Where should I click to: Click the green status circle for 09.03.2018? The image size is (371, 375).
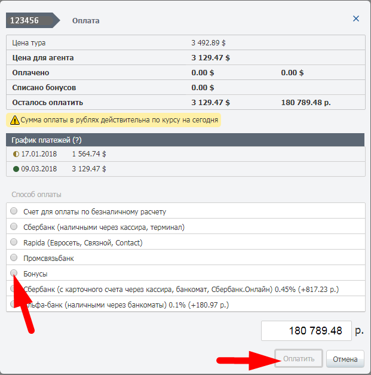(16, 169)
